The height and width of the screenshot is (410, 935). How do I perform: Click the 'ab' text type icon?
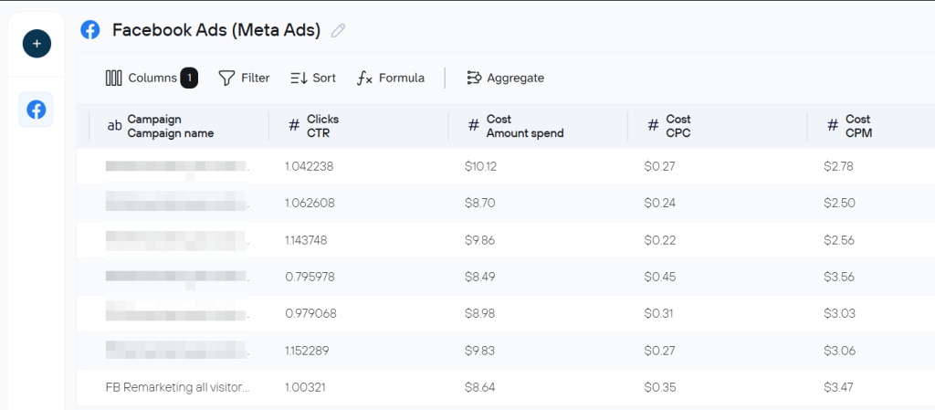114,126
